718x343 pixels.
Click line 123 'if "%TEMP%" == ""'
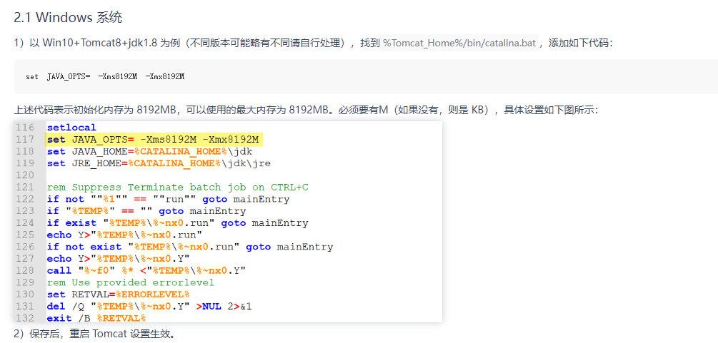click(146, 211)
